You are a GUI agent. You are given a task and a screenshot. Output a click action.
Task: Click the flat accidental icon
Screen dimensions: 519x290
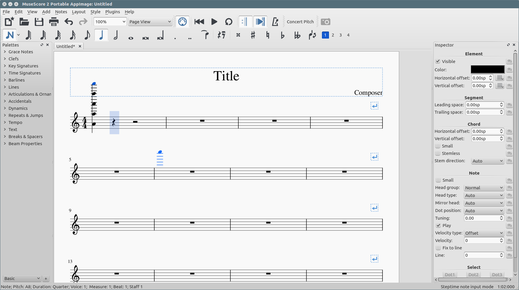[x=282, y=35]
